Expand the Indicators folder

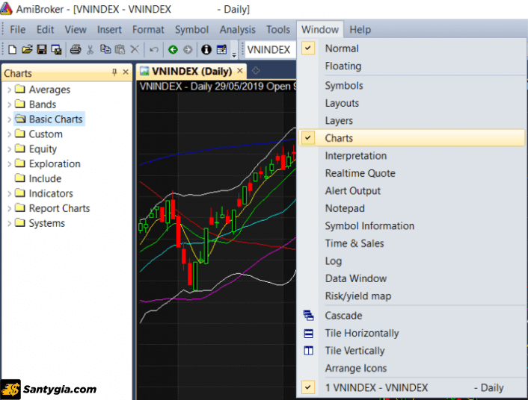[x=10, y=193]
